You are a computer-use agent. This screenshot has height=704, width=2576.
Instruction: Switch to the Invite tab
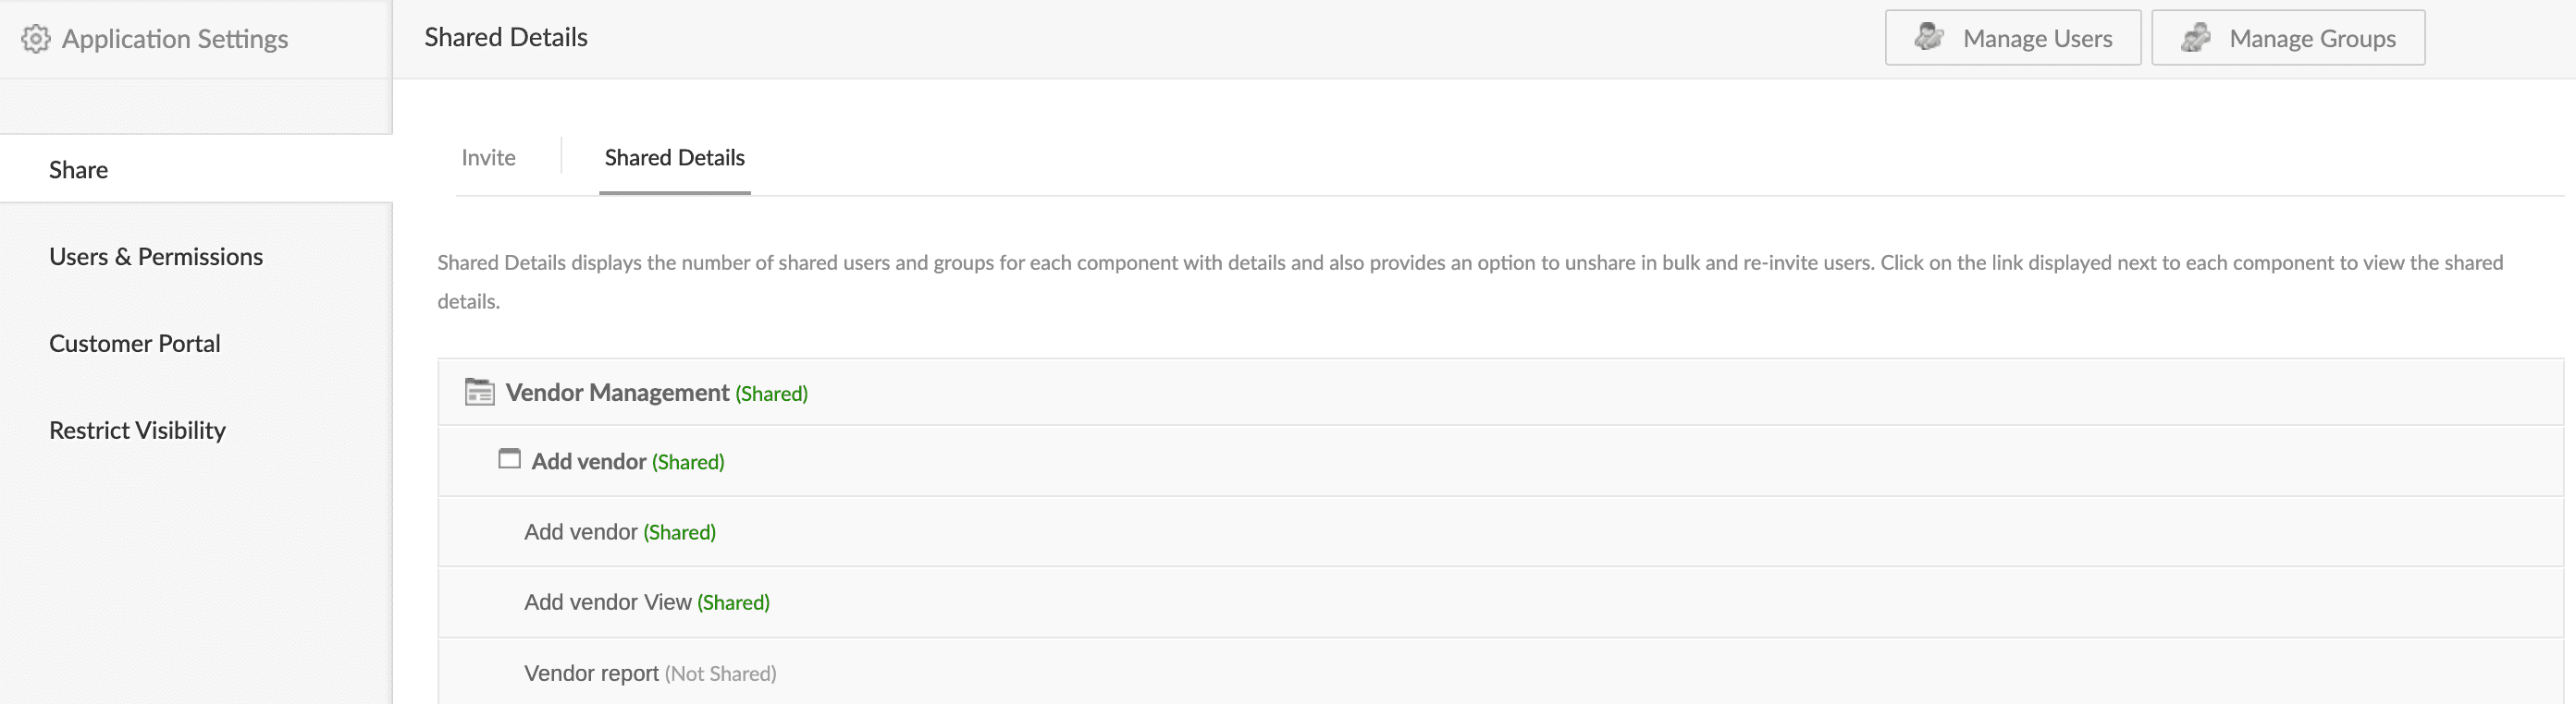[488, 158]
